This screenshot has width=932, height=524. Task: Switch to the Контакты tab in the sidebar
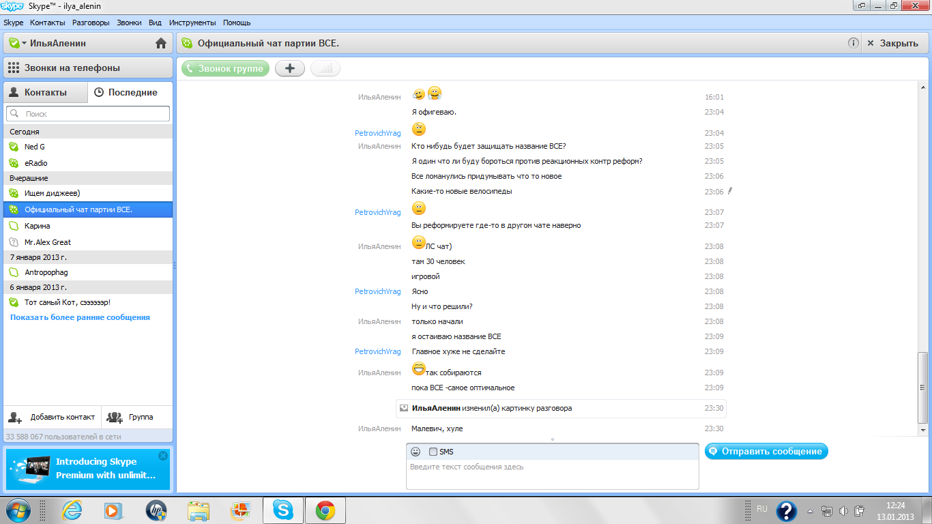46,92
